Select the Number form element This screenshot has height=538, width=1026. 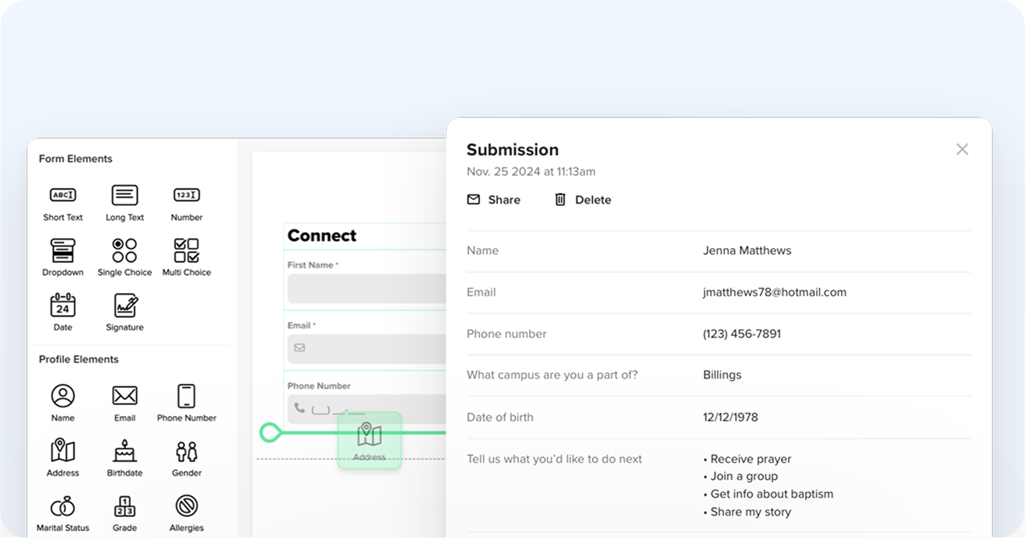tap(187, 204)
